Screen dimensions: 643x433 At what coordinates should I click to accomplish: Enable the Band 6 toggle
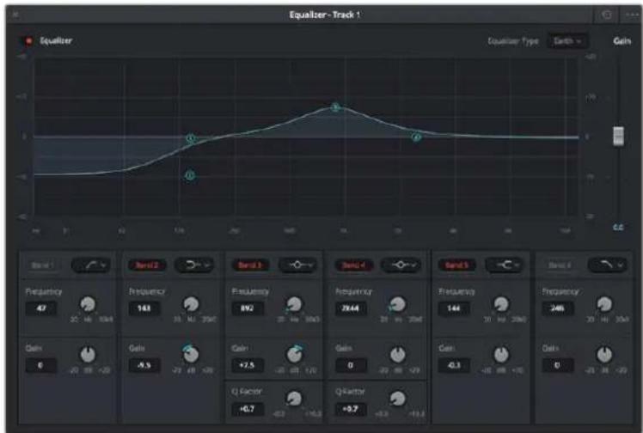pyautogui.click(x=560, y=265)
